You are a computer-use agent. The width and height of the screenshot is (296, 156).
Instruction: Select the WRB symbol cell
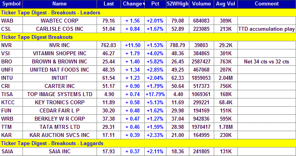[x=11, y=119]
